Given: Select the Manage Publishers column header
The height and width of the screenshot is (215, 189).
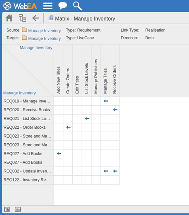Looking at the screenshot, I should click(x=96, y=71).
